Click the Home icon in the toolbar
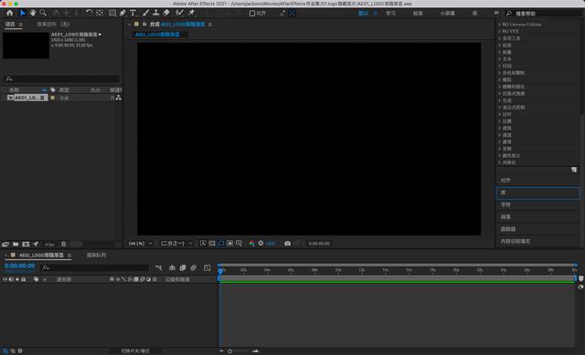The image size is (585, 355). [10, 13]
